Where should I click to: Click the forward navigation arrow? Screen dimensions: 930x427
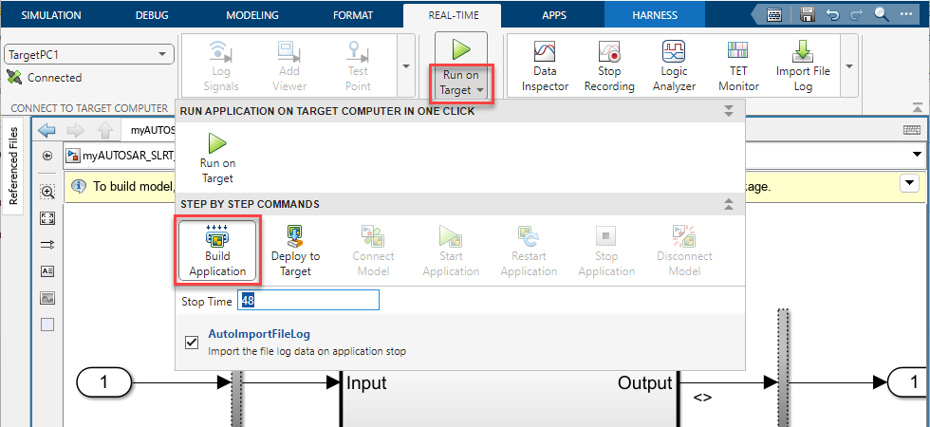tap(75, 131)
